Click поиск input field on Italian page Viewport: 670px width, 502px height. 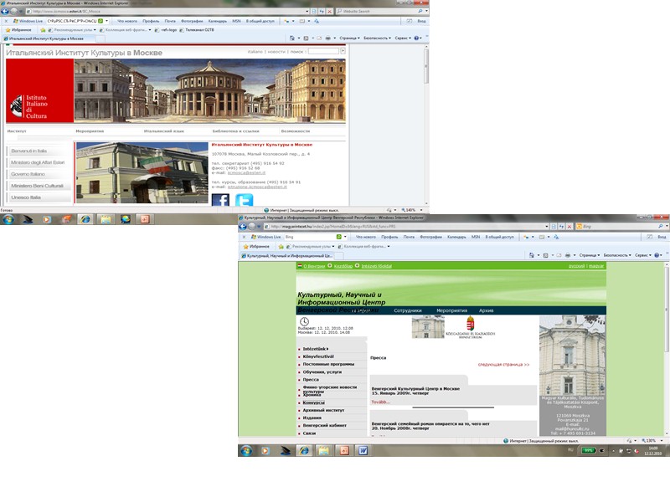[x=323, y=51]
